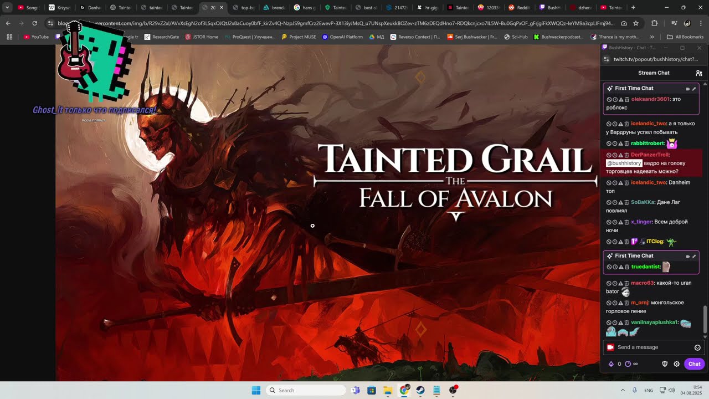
Task: Open a new browser tab
Action: pyautogui.click(x=633, y=8)
